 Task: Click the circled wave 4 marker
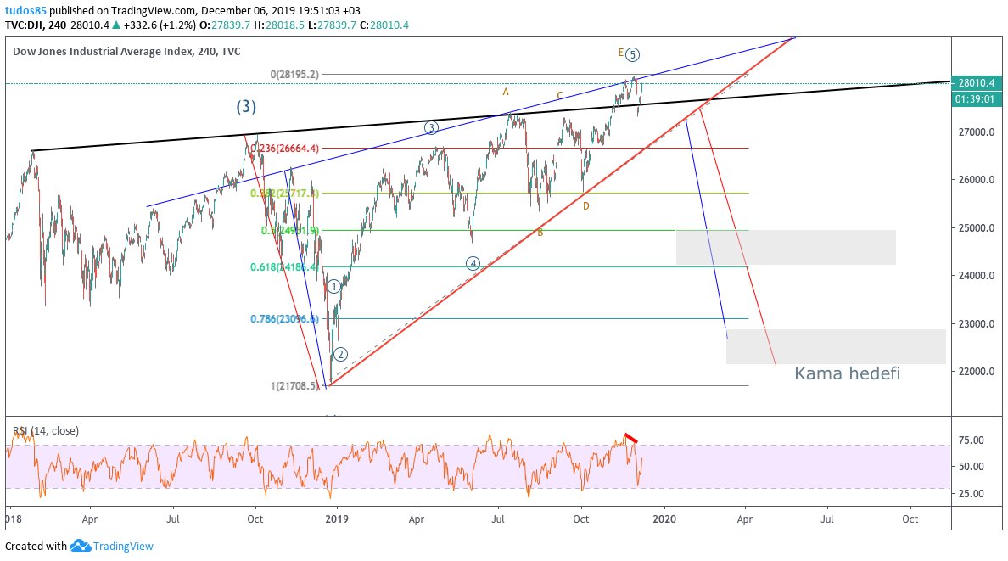click(x=473, y=263)
